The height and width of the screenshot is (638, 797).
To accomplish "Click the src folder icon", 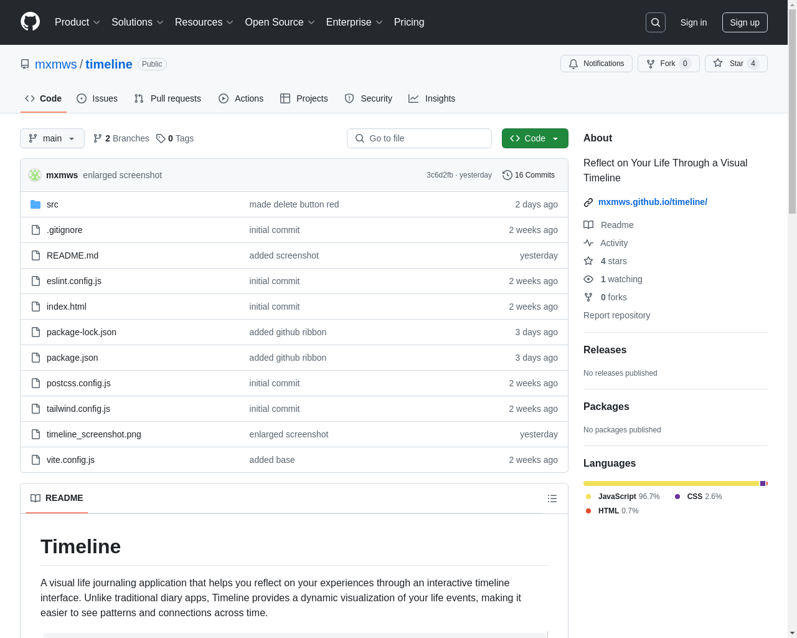I will tap(35, 204).
